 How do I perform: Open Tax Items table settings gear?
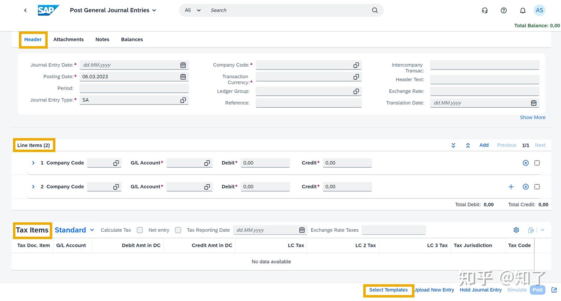pyautogui.click(x=516, y=230)
